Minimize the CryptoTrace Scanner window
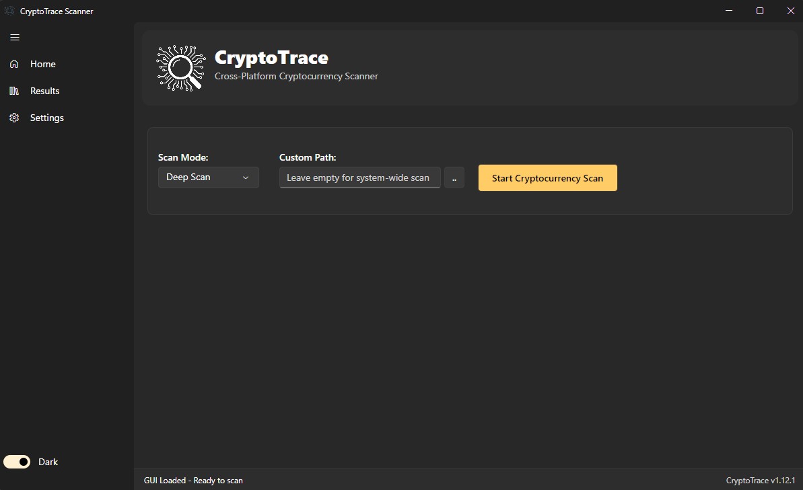Image resolution: width=803 pixels, height=490 pixels. pyautogui.click(x=729, y=11)
